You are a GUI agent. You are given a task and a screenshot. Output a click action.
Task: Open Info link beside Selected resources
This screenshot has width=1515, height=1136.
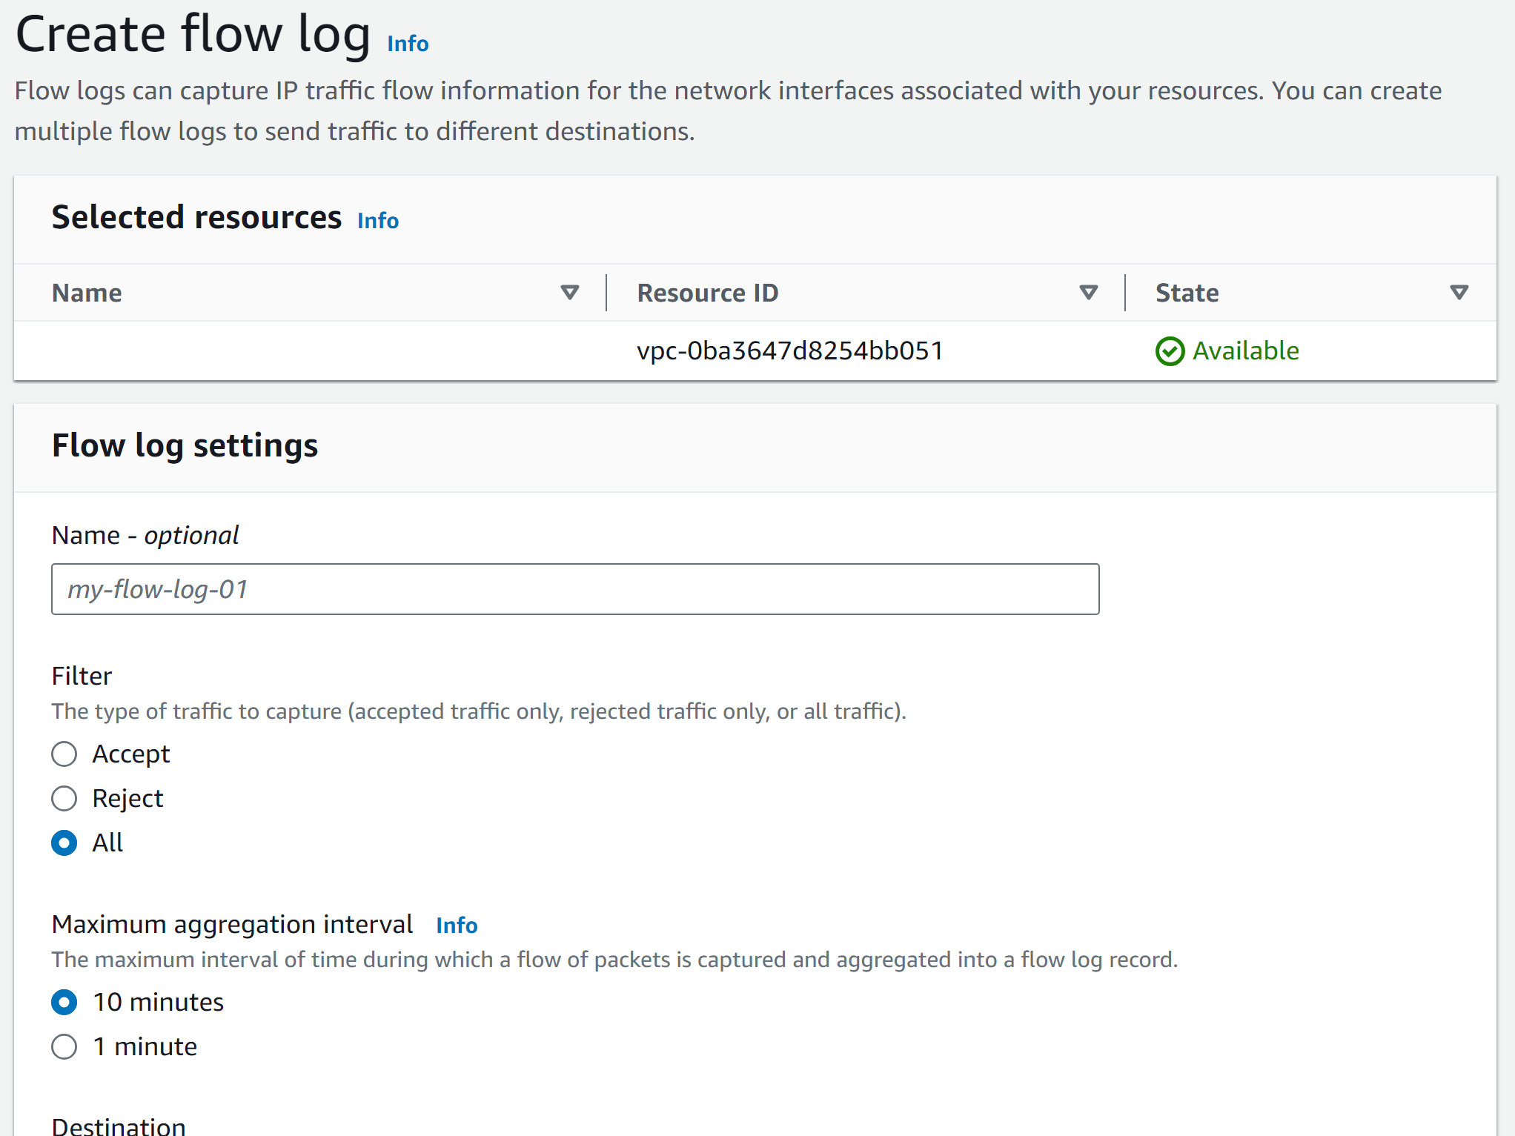[x=378, y=221]
